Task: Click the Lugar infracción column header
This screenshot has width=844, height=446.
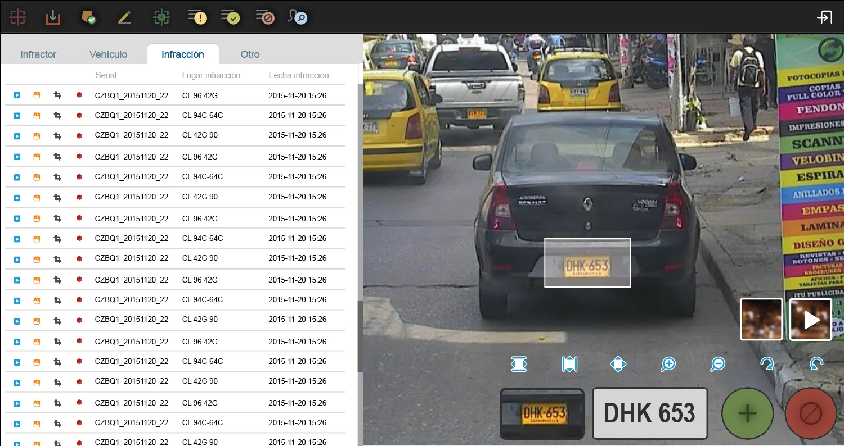Action: (211, 75)
